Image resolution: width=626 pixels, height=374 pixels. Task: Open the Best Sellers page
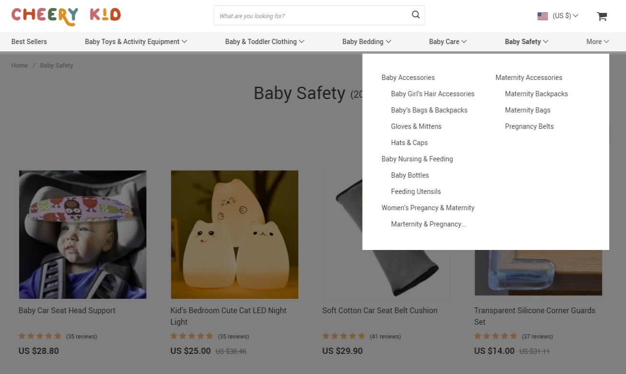tap(29, 42)
